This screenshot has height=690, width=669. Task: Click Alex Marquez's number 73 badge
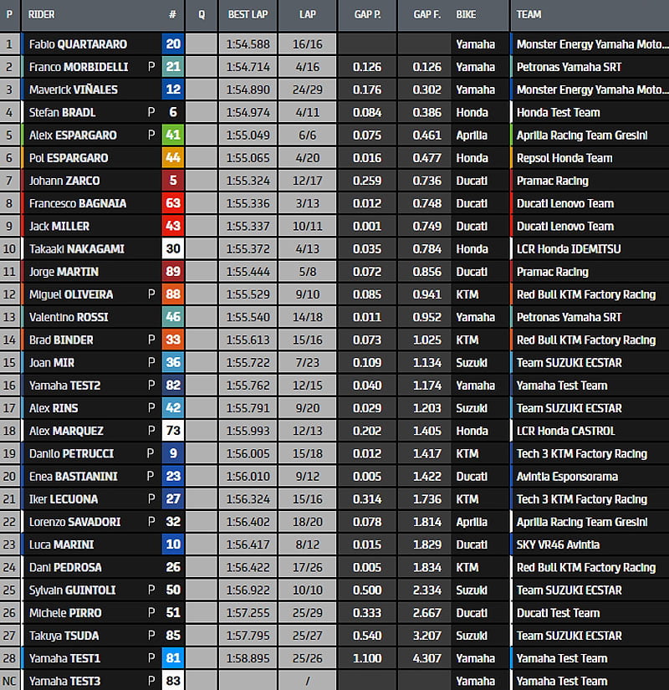[x=173, y=431]
